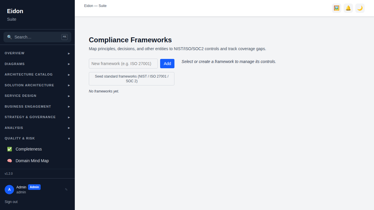374x210 pixels.
Task: Expand the Analysis section
Action: tap(37, 128)
